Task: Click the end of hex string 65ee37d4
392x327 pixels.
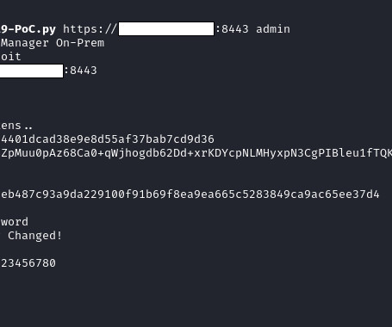Action: pos(352,194)
